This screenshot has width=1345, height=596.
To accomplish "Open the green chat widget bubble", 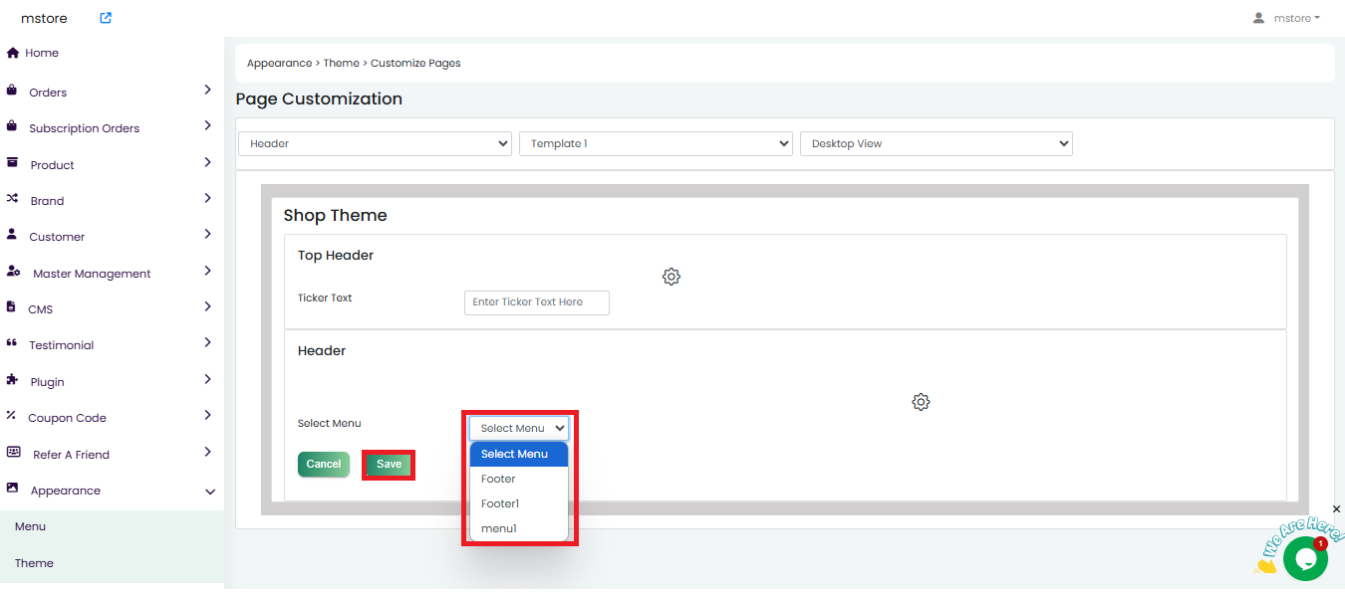I will click(1304, 558).
